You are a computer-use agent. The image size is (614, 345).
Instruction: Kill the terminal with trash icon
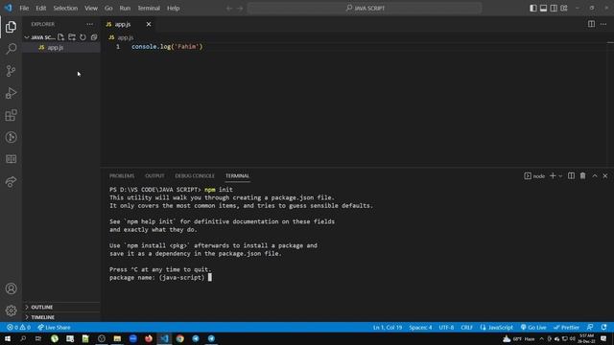tap(582, 176)
